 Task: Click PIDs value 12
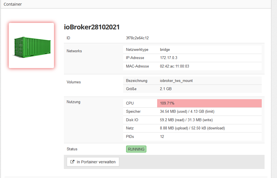tap(162, 136)
